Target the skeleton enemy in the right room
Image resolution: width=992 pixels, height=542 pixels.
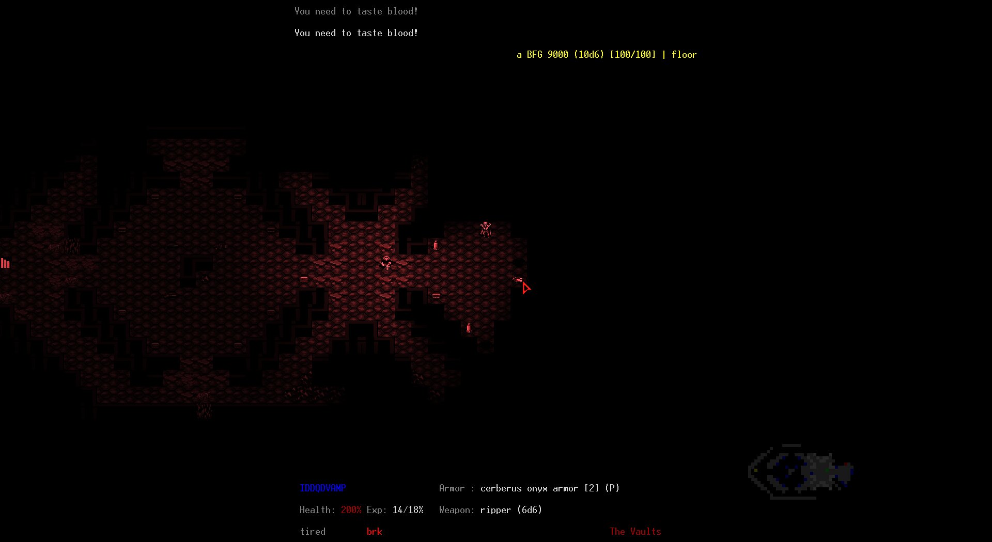pyautogui.click(x=485, y=229)
